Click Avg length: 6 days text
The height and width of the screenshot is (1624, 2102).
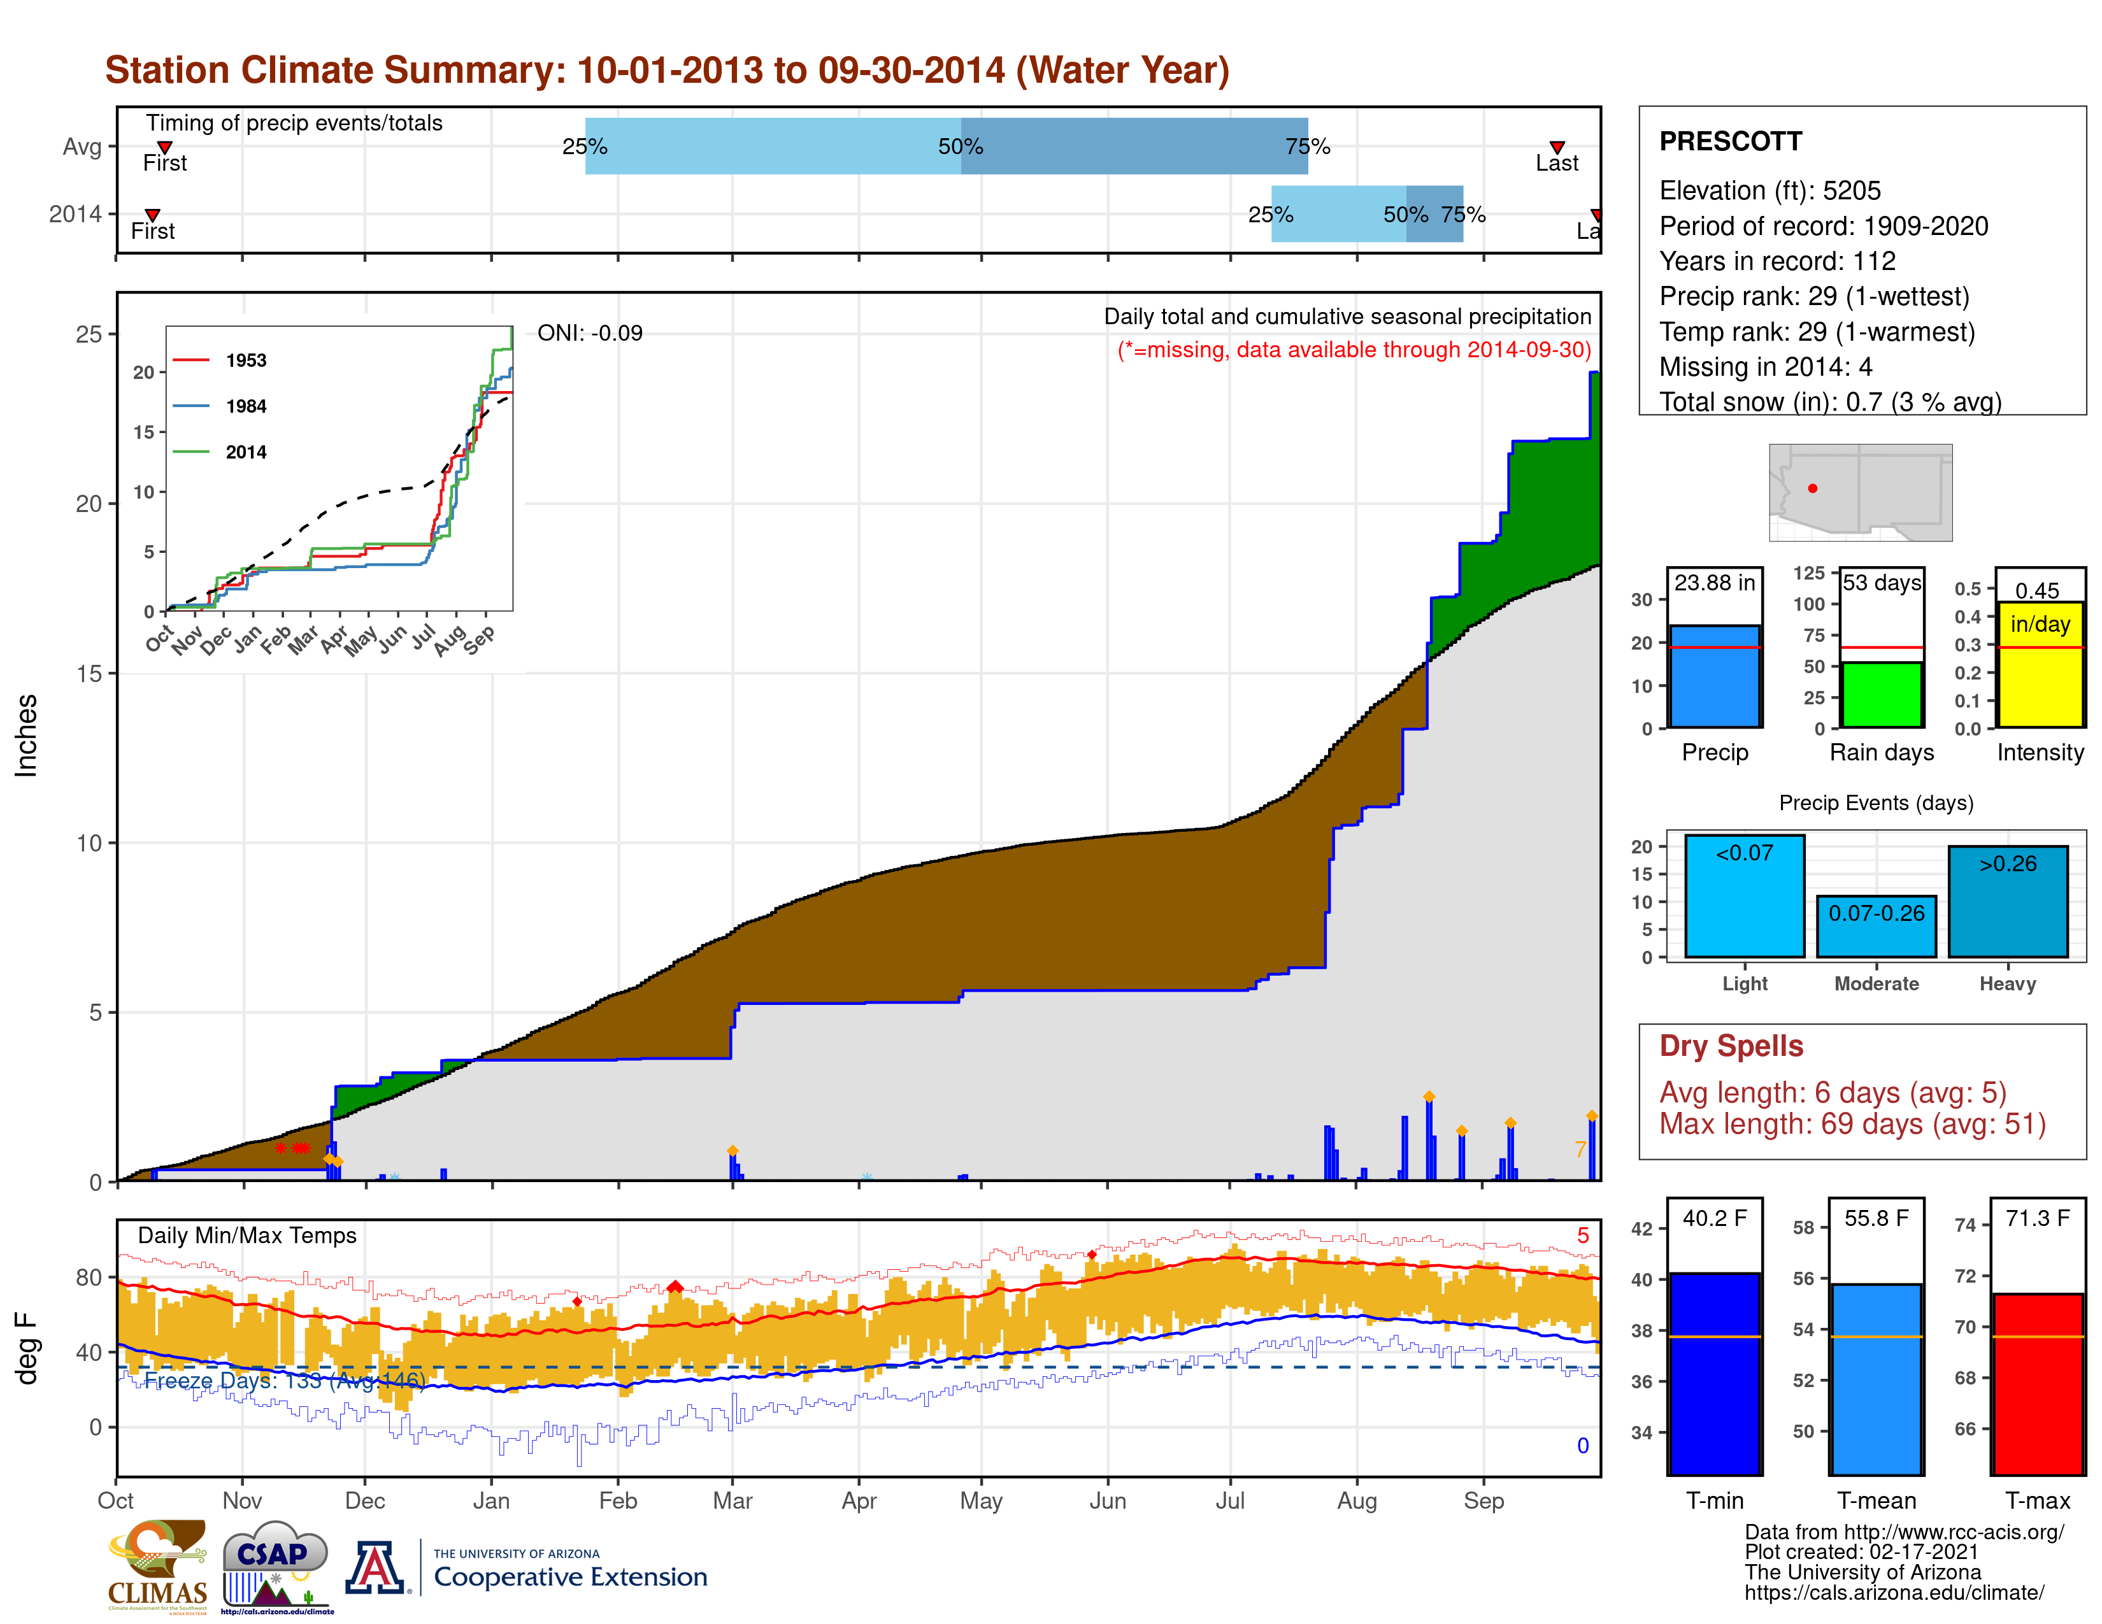click(1833, 1093)
